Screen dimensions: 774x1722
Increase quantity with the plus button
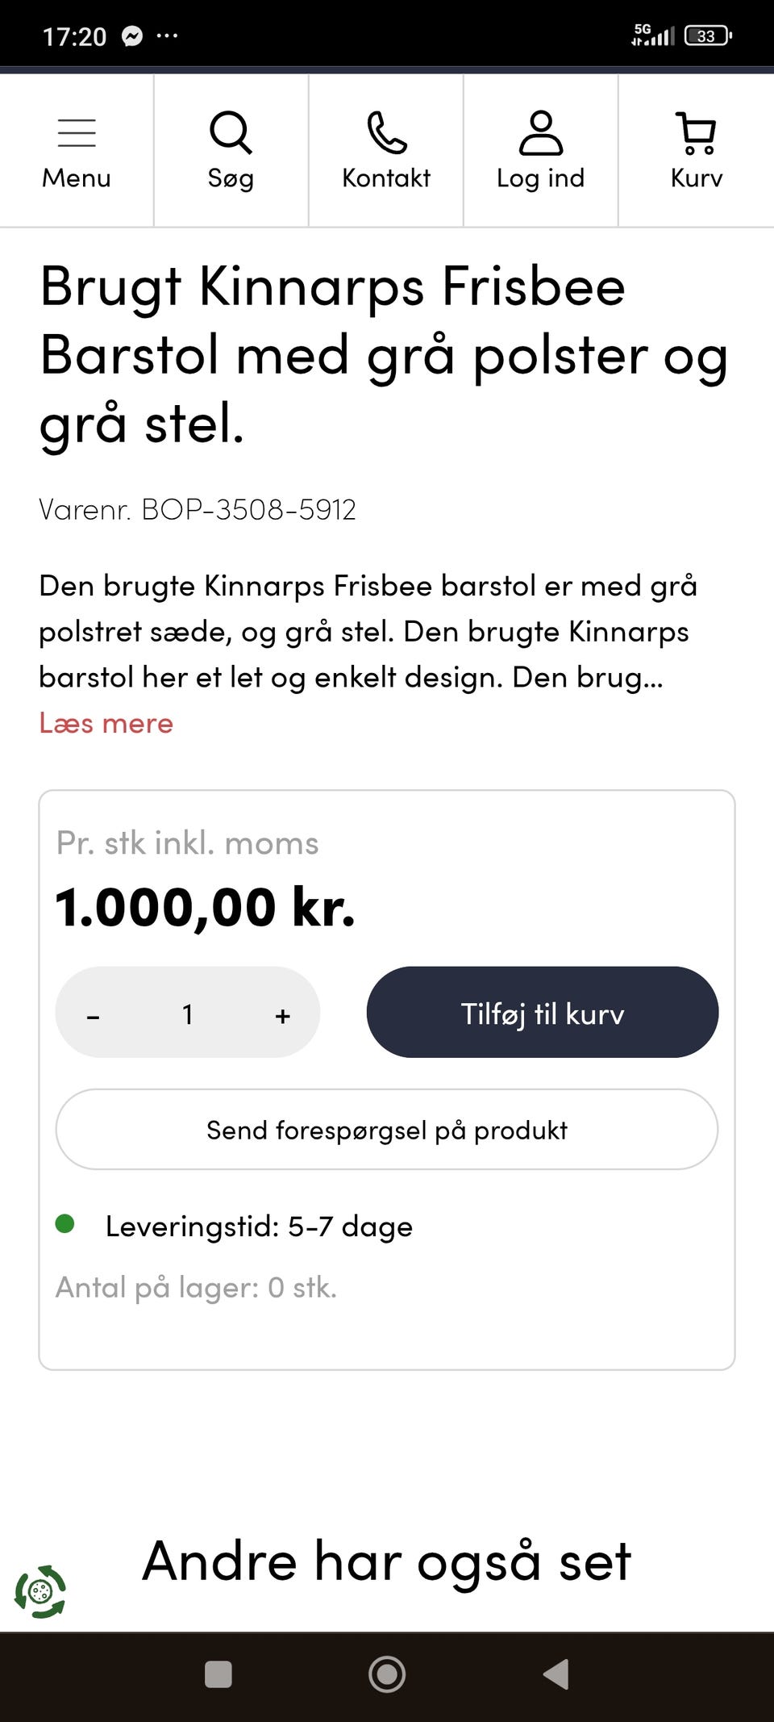(282, 1015)
